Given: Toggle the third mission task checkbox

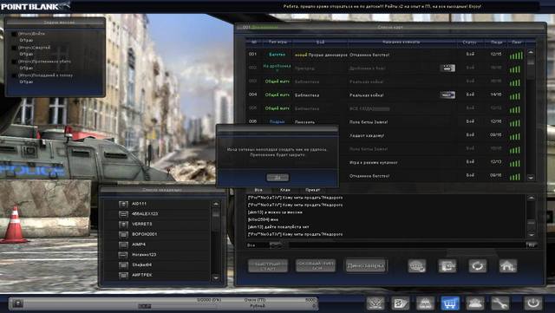Looking at the screenshot, I should coord(14,62).
